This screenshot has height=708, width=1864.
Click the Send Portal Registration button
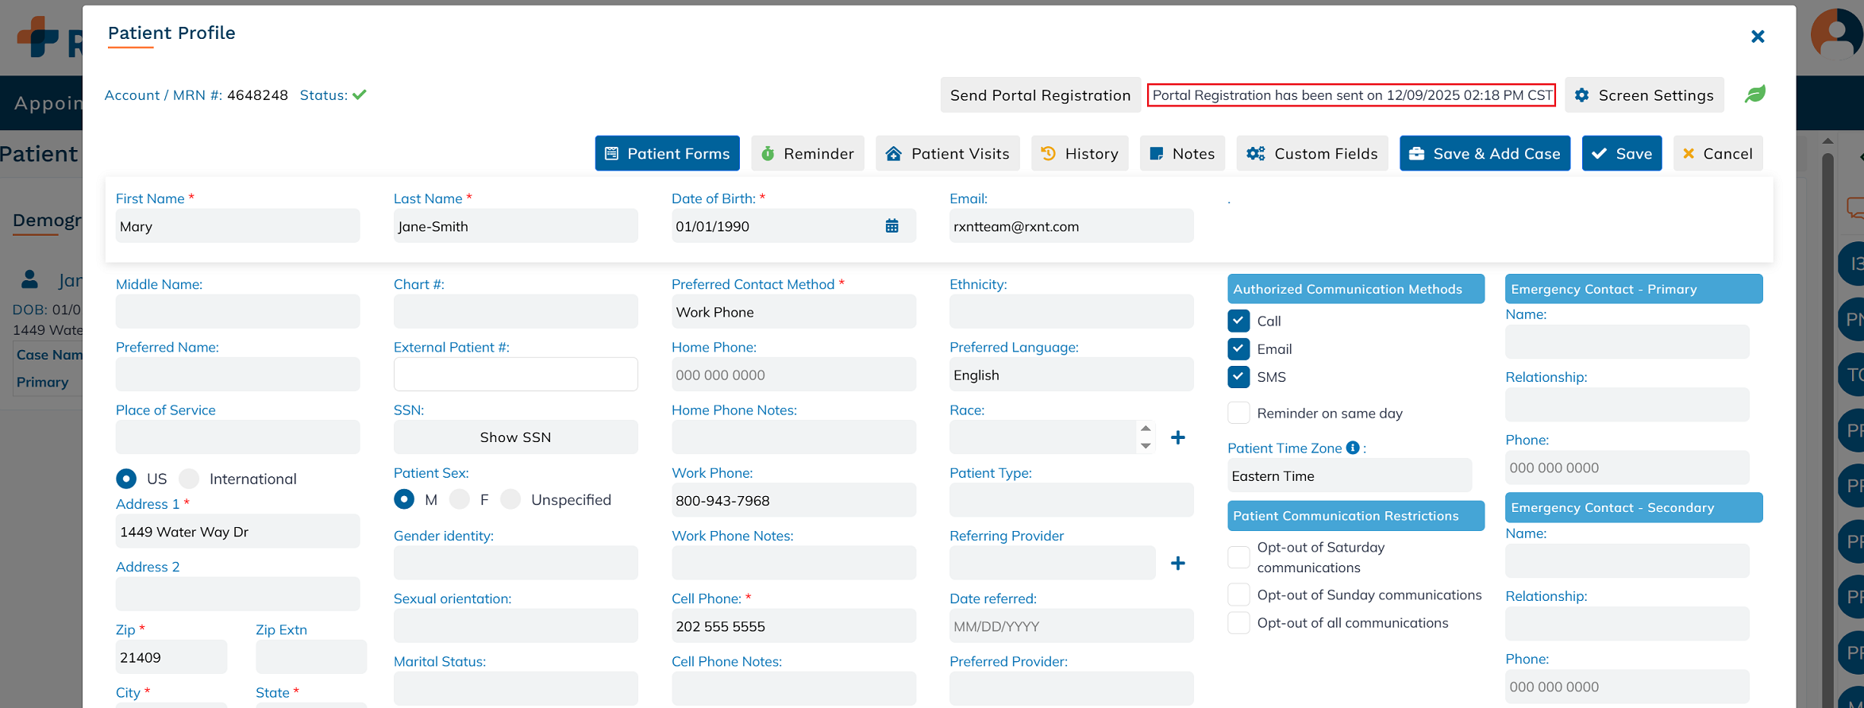(x=1040, y=95)
